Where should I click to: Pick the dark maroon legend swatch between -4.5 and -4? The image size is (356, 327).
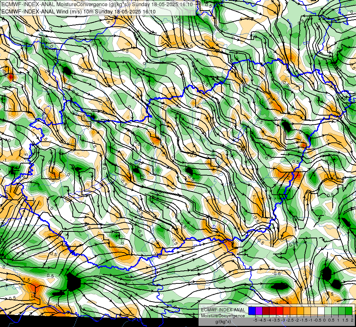[x=266, y=311]
